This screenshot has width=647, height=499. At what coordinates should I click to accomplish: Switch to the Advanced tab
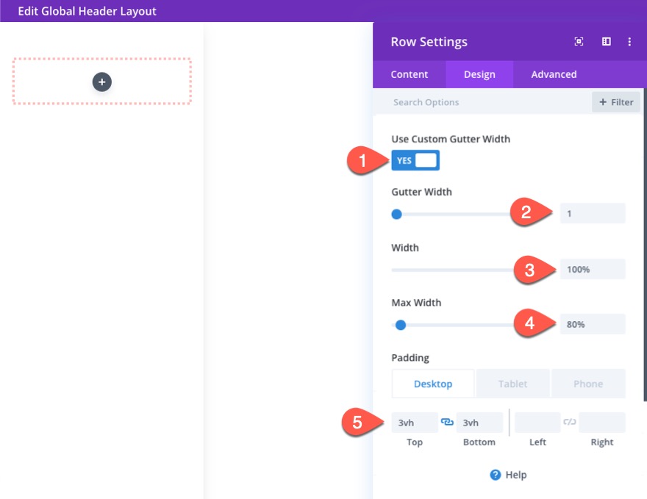click(554, 73)
